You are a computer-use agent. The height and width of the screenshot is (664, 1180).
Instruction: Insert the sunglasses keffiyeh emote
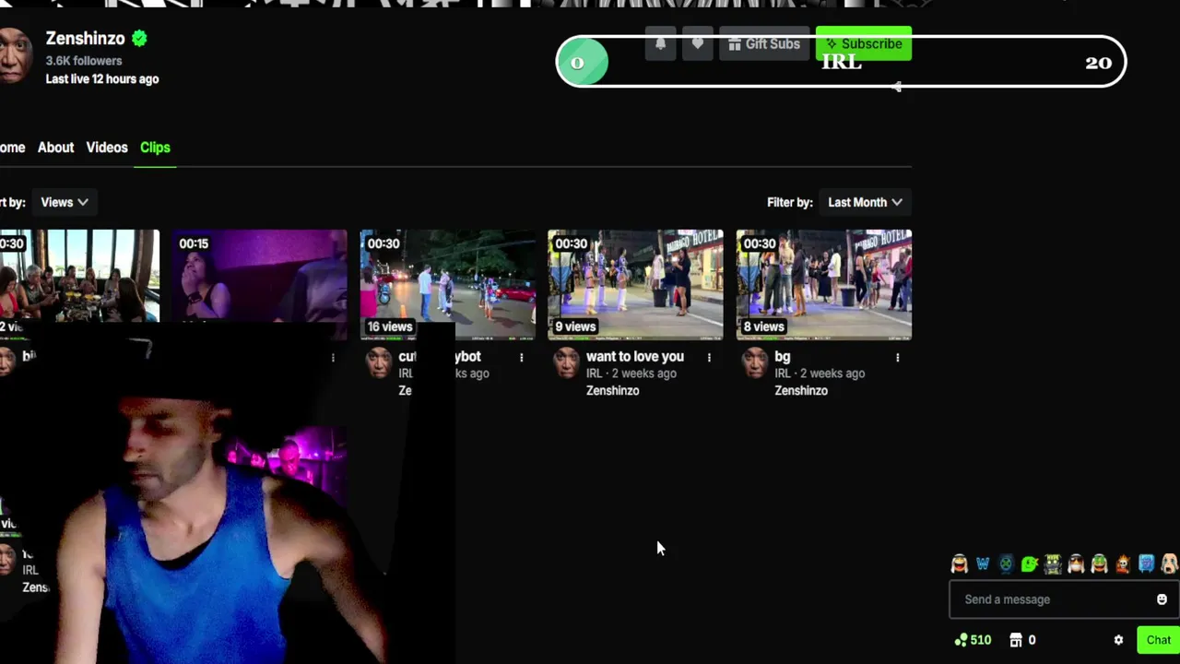click(1076, 564)
